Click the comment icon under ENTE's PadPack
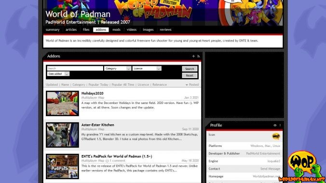This screenshot has height=183, width=326. (107, 161)
